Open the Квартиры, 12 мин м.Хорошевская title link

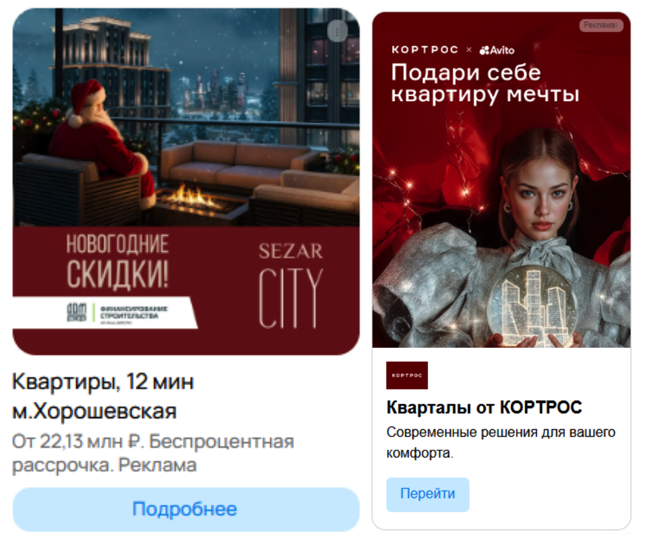click(103, 396)
